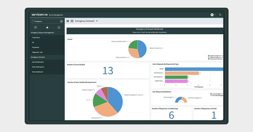This screenshot has width=253, height=132.
Task: Open the All module
Action: click(33, 42)
